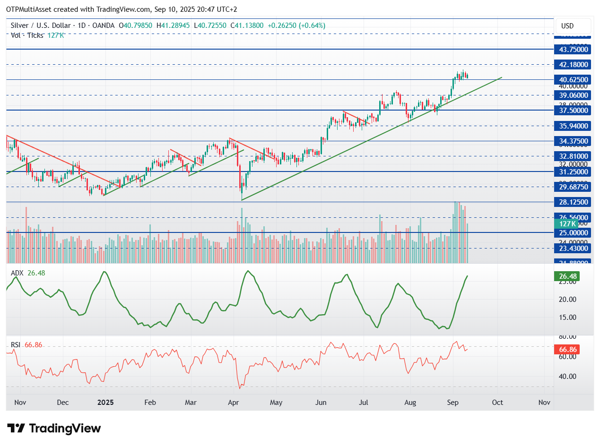The image size is (600, 446).
Task: Select the 37.50000 price level label
Action: (x=573, y=110)
